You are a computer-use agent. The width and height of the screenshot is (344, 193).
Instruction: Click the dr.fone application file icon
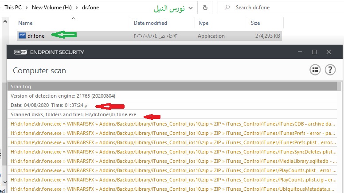pyautogui.click(x=22, y=35)
